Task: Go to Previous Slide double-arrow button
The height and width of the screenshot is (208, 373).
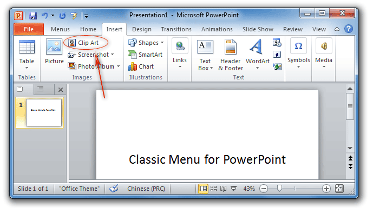Action: click(350, 158)
